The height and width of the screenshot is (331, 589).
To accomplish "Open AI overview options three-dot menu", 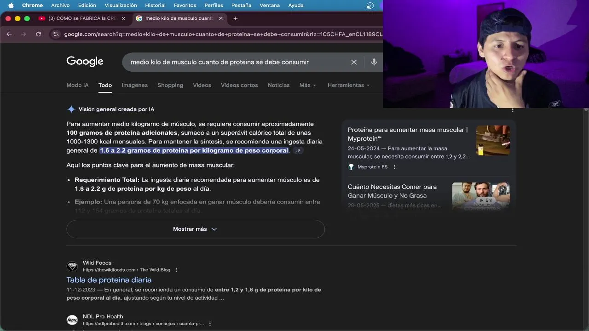I will click(513, 110).
